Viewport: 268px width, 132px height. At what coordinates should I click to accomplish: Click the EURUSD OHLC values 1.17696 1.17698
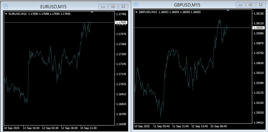39,14
